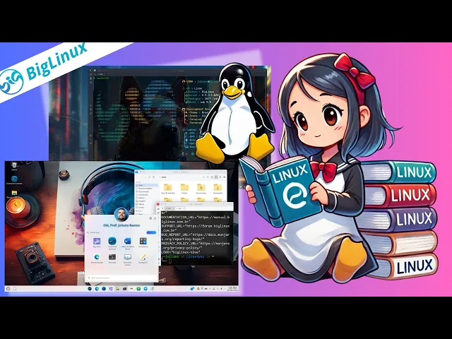Open the pencil notes app in launcher

[x=143, y=257]
